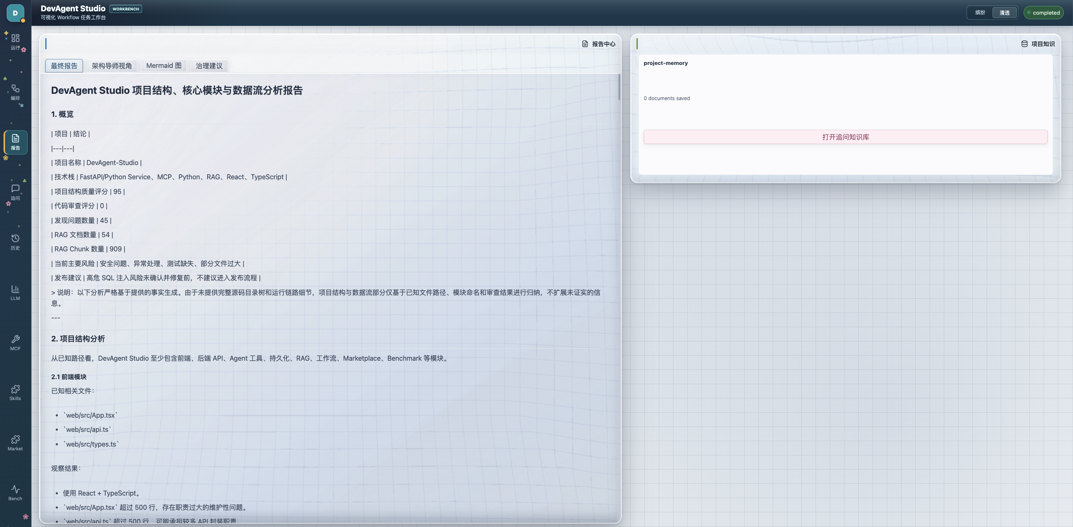Screen dimensions: 1073x527
Task: Show the 治理建议 tab
Action: tap(209, 66)
